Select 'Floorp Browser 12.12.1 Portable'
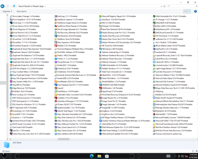 (x=69, y=62)
